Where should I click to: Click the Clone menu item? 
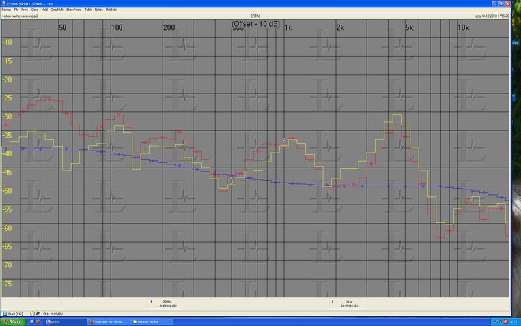(35, 10)
